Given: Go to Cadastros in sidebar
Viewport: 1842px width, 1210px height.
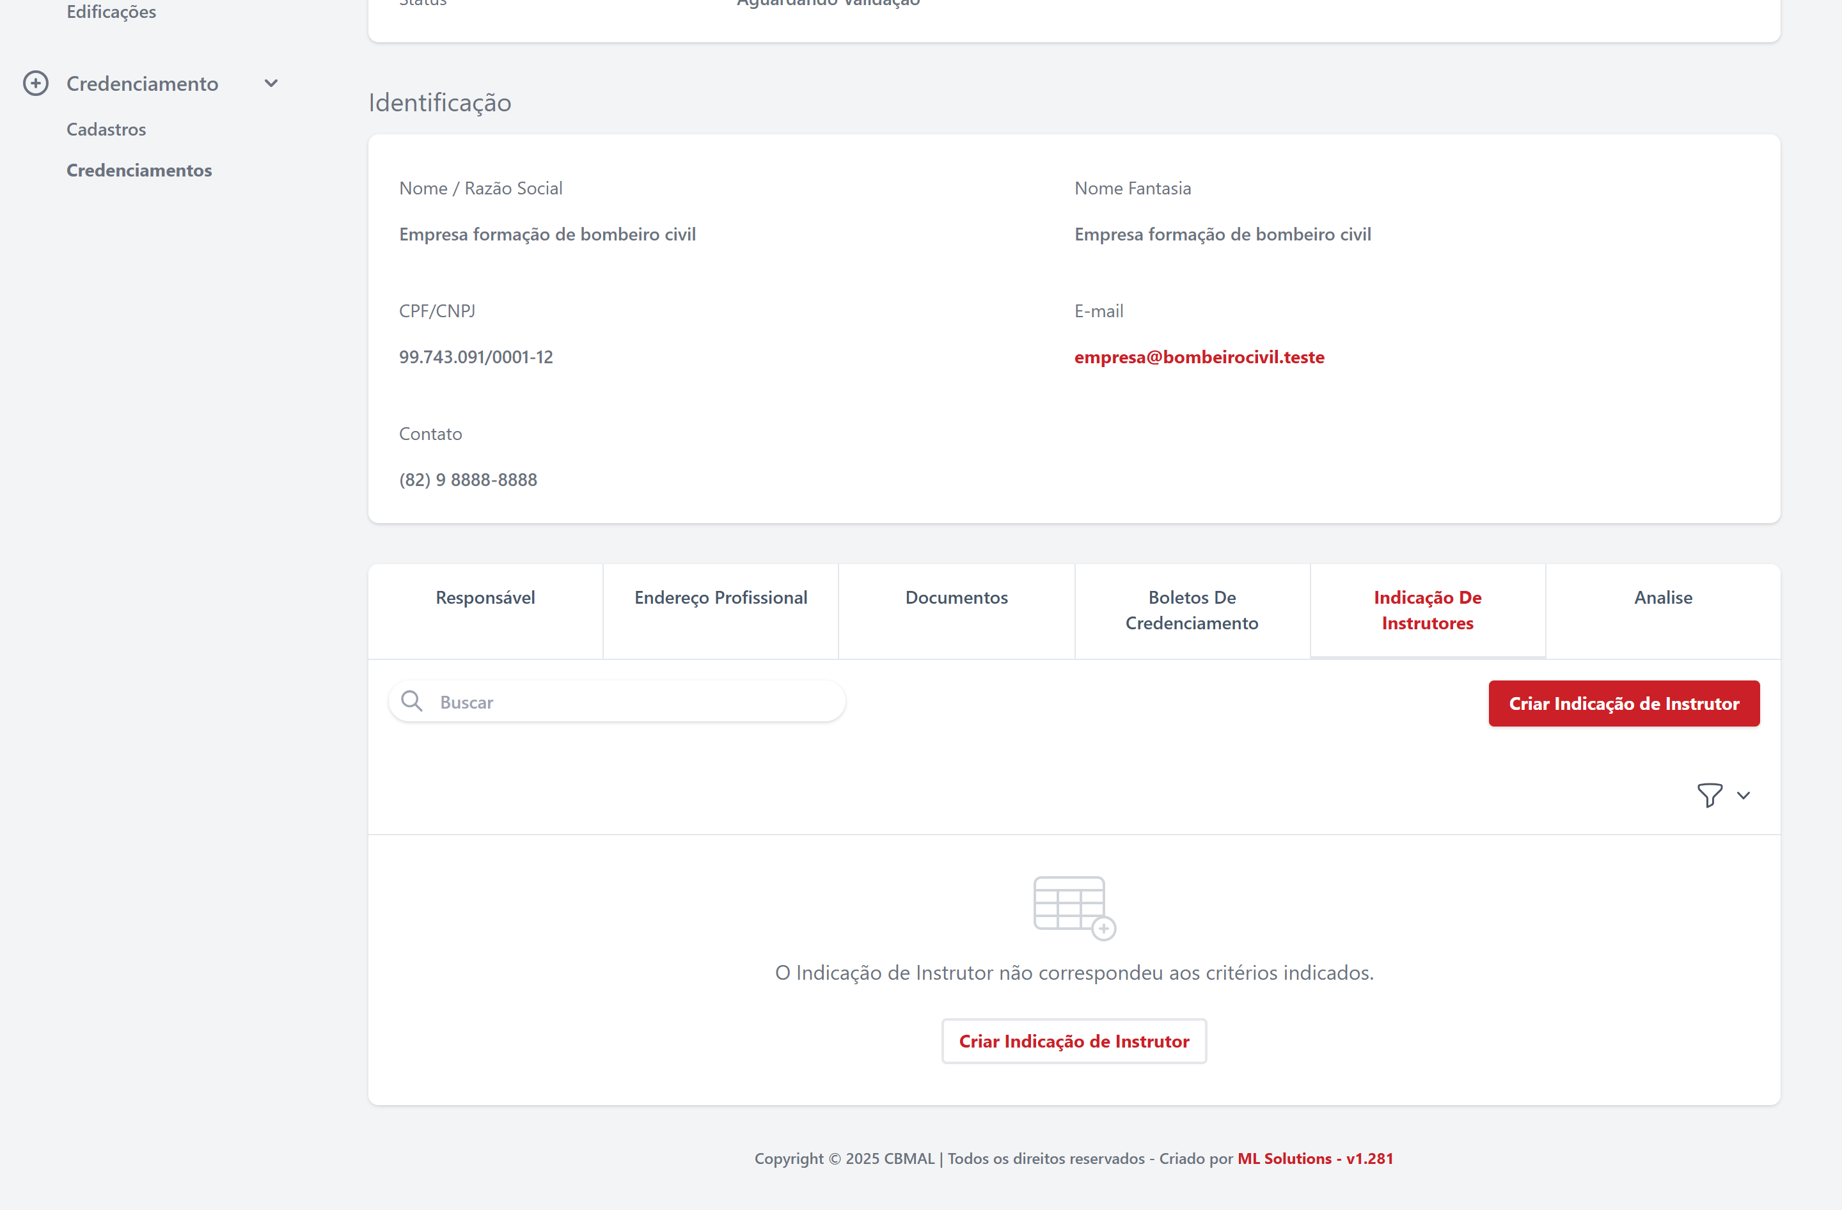Looking at the screenshot, I should [106, 129].
